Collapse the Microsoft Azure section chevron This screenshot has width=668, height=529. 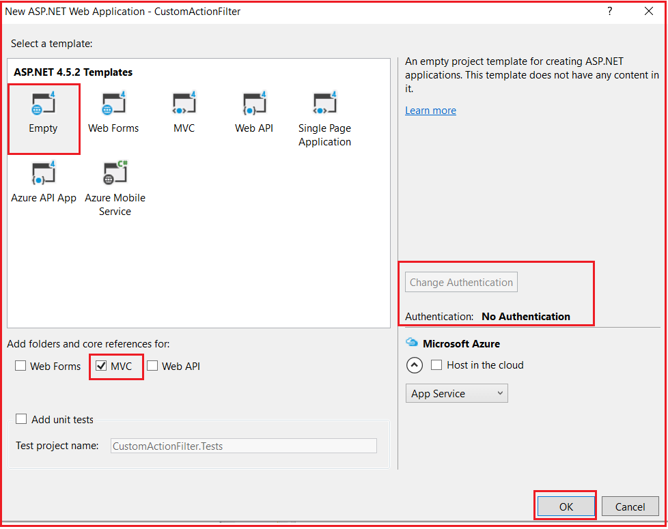click(415, 365)
